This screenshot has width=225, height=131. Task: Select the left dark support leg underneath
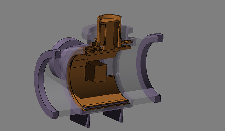80,120
